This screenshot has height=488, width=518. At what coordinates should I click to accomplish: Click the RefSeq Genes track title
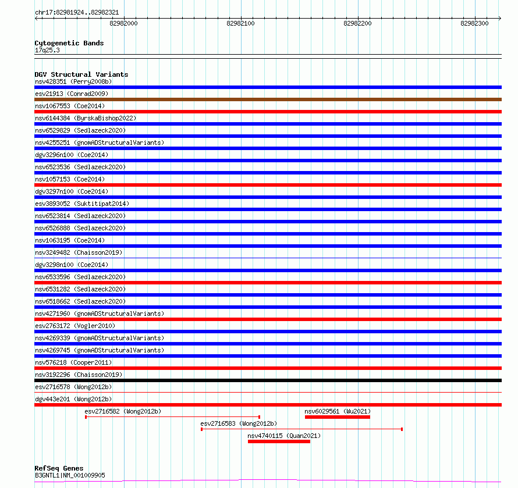(59, 468)
